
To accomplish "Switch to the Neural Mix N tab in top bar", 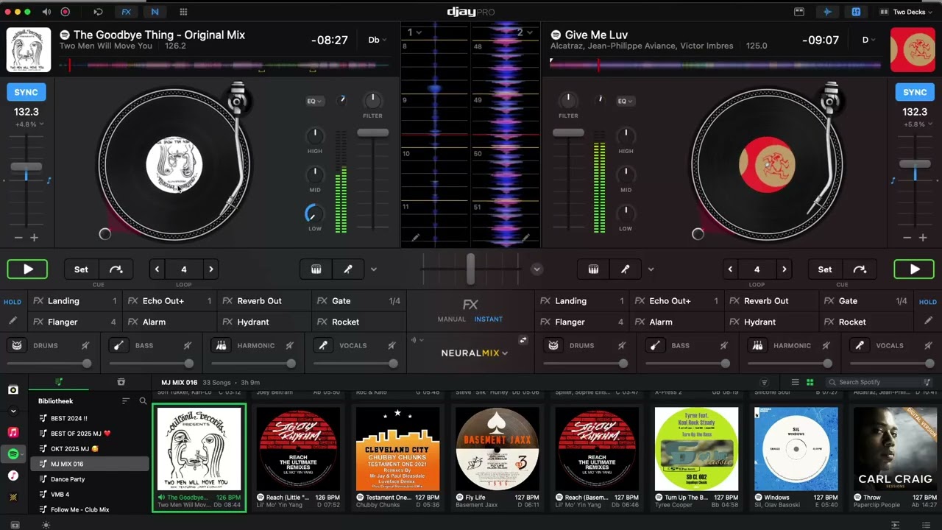I will coord(155,12).
